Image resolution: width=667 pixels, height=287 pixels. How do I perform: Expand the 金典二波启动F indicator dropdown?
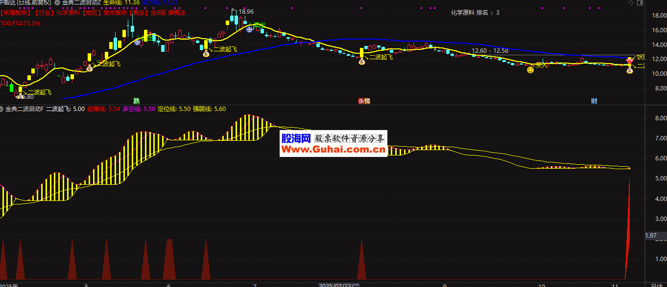pos(2,109)
